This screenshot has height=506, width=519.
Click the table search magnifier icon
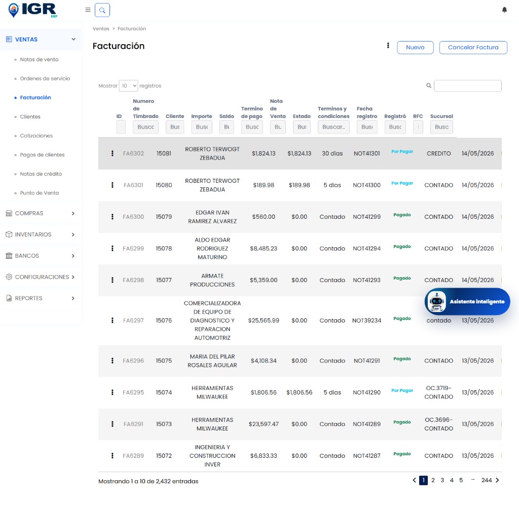click(429, 86)
